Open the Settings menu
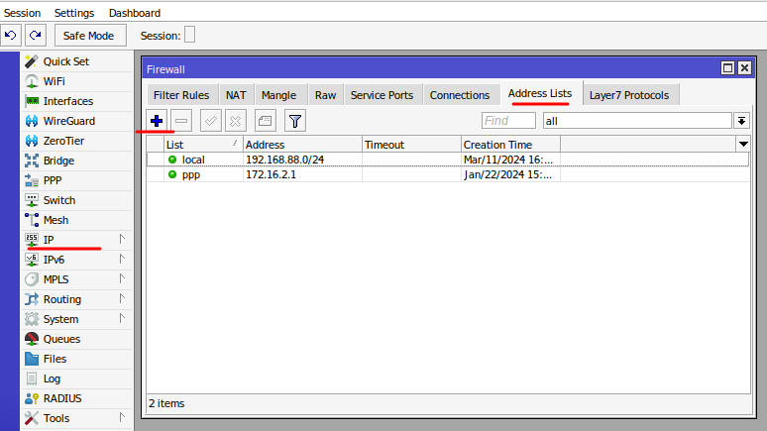The width and height of the screenshot is (767, 431). [74, 13]
